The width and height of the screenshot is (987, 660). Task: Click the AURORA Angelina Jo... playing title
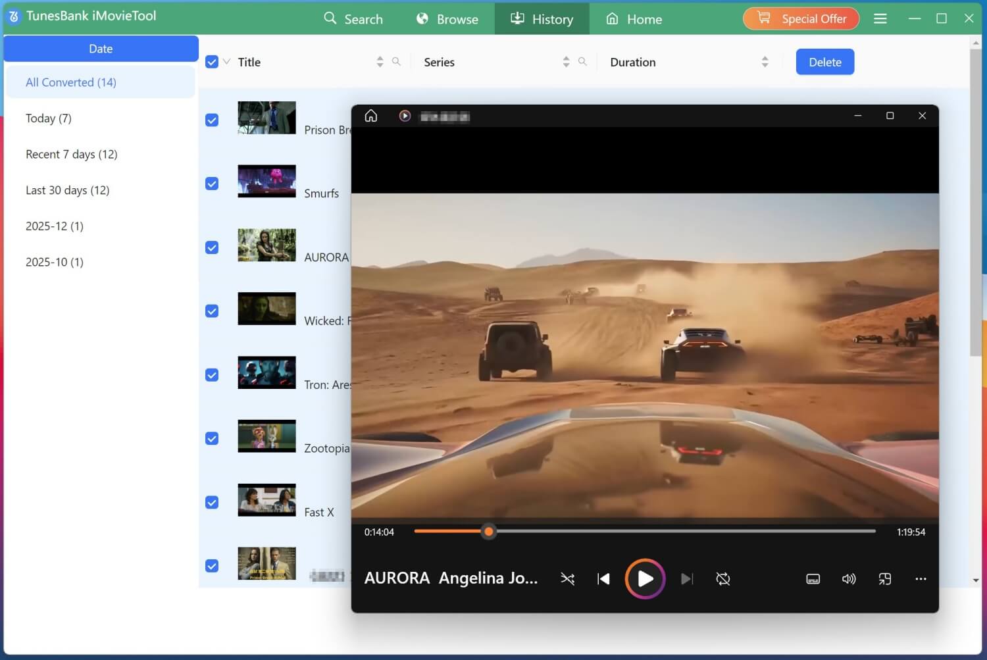click(x=451, y=578)
